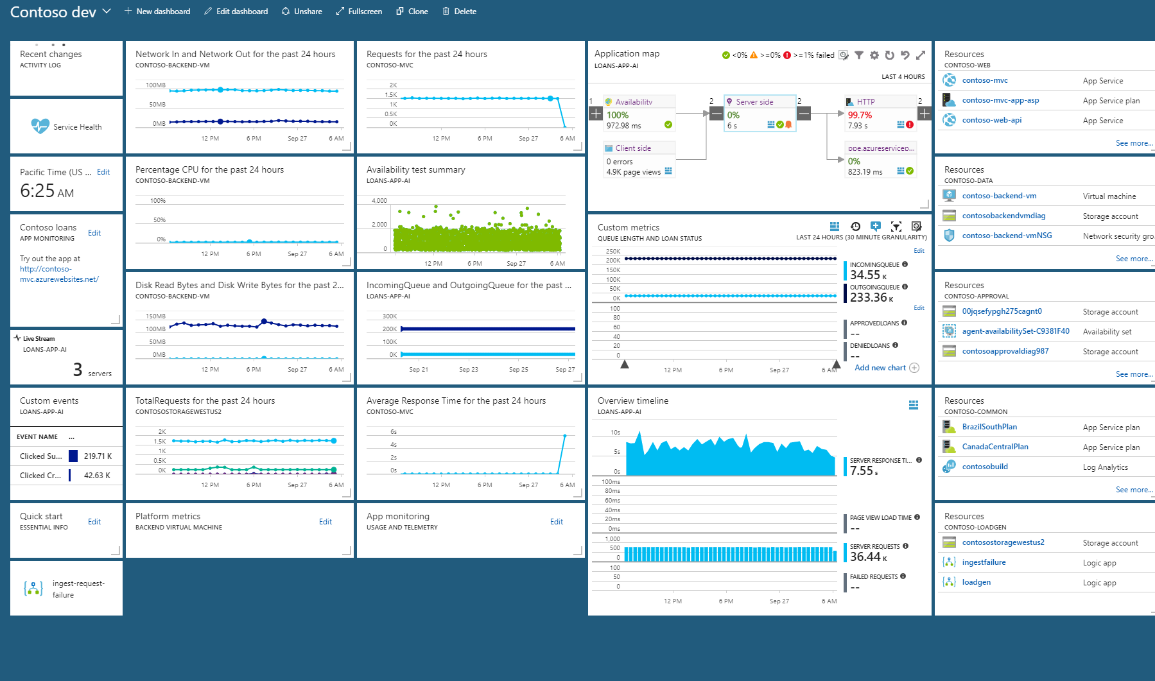The width and height of the screenshot is (1155, 681).
Task: Collapse the minus node left of Server side
Action: coord(716,114)
